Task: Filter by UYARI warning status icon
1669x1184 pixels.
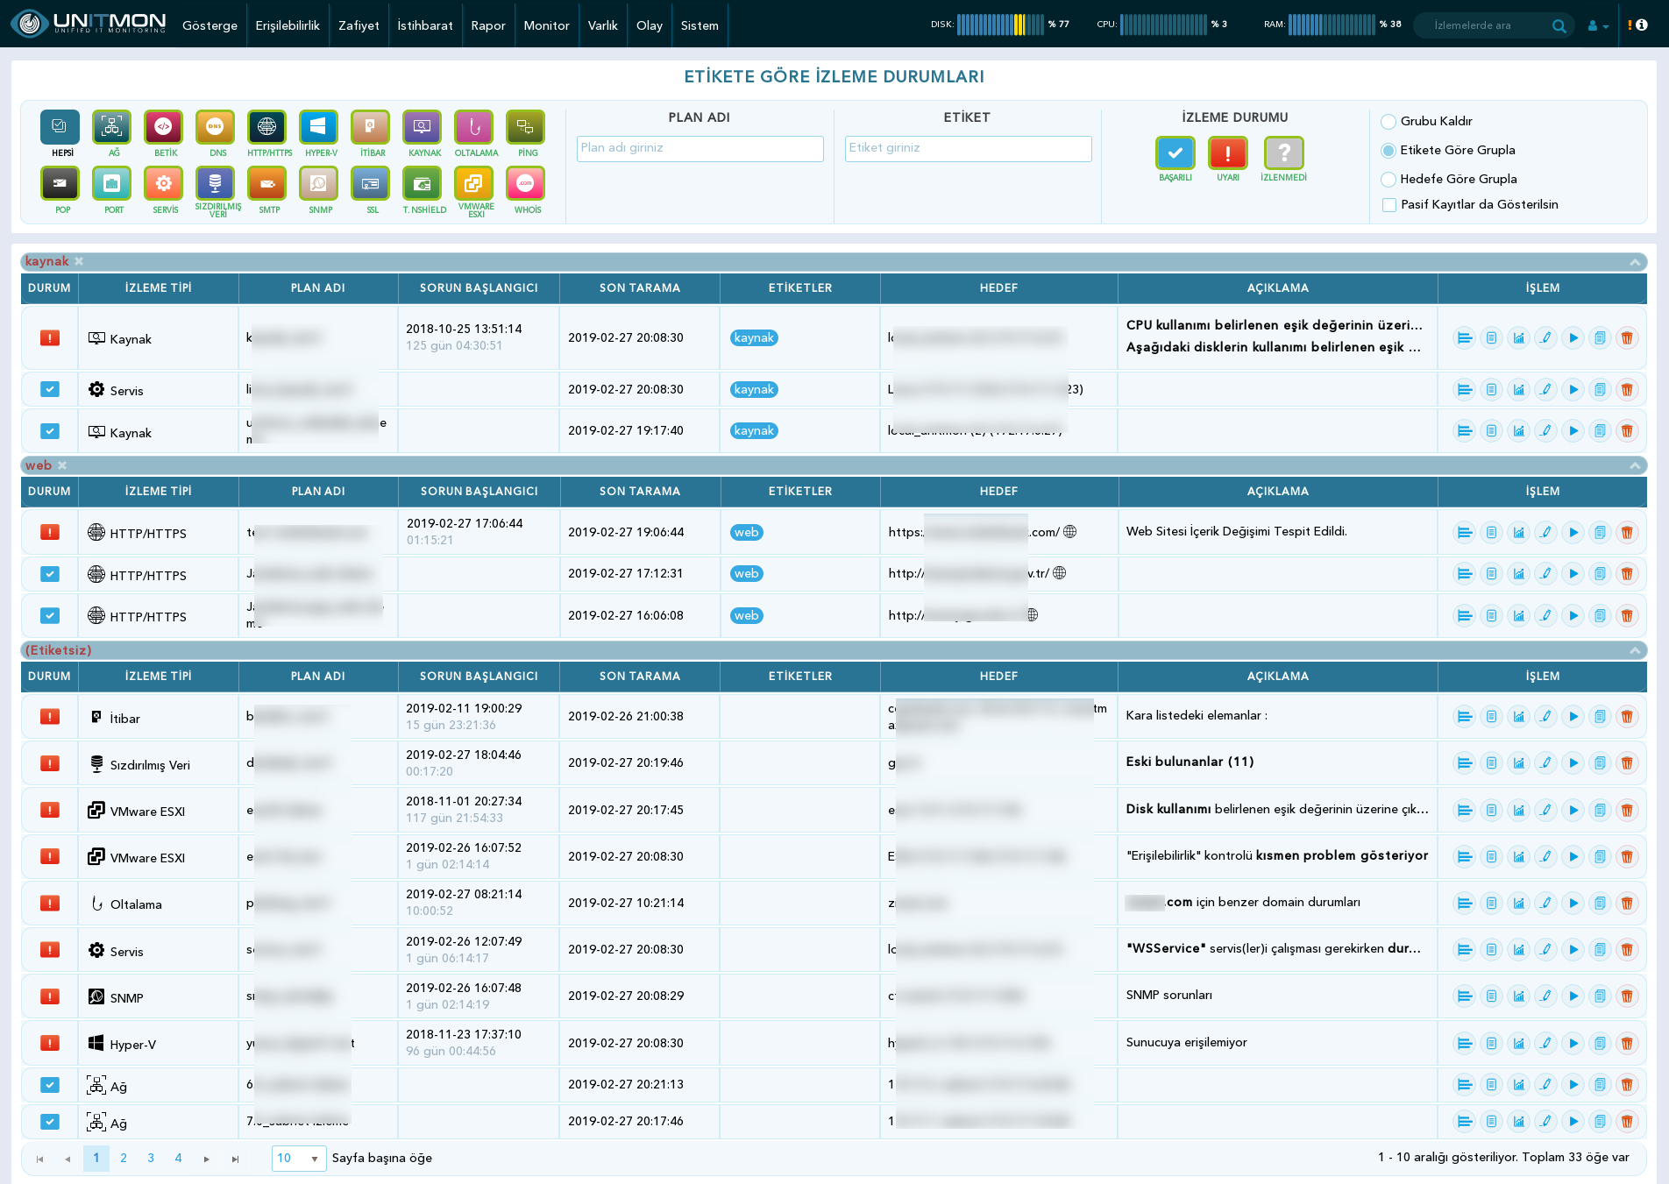Action: (x=1227, y=153)
